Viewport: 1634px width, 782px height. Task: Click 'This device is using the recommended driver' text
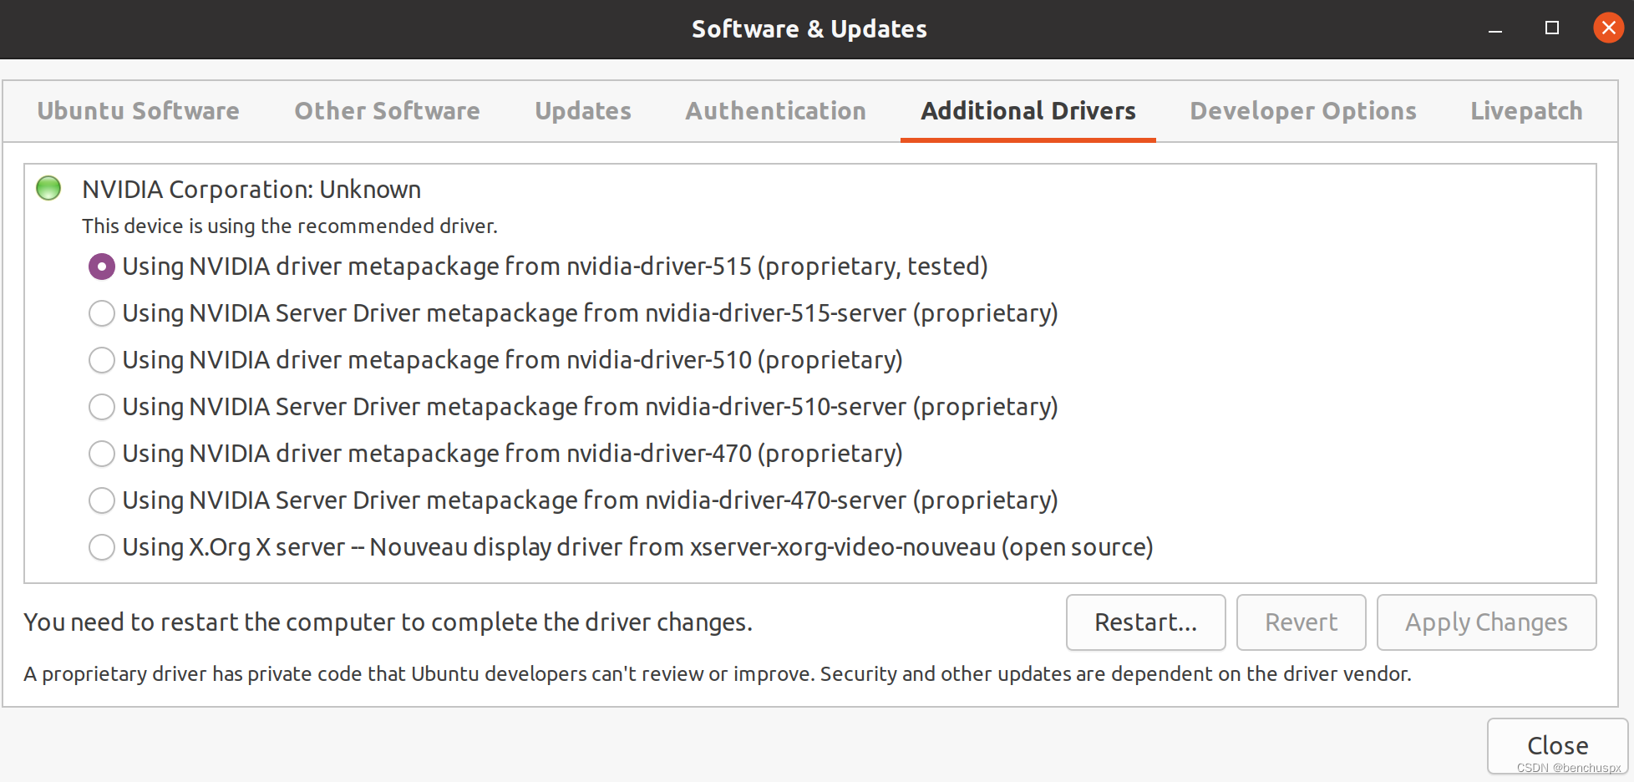pos(290,226)
